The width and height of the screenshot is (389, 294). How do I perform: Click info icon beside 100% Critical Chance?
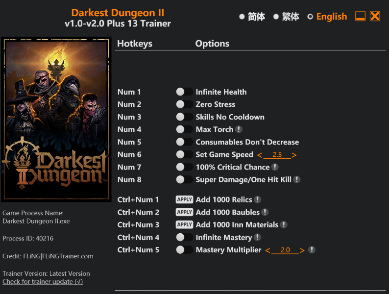(275, 167)
